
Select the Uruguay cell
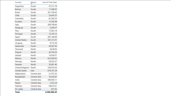coord(19,43)
